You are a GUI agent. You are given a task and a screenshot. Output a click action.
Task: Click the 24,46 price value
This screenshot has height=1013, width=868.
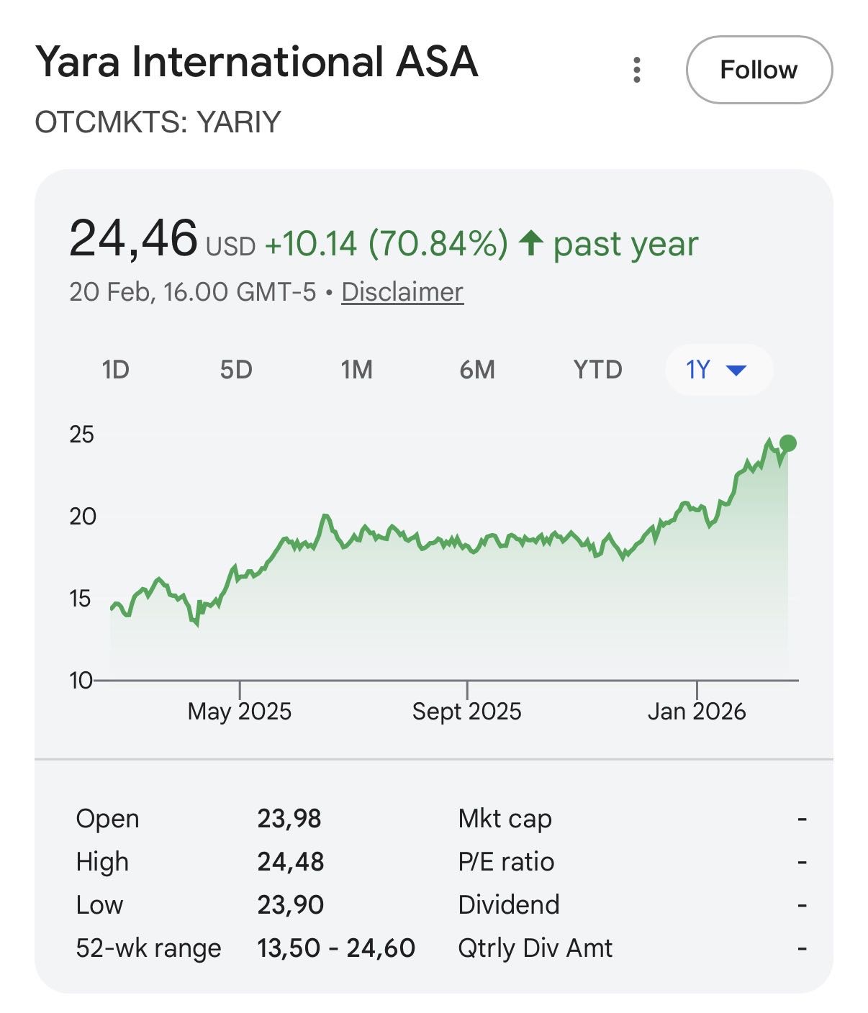pyautogui.click(x=133, y=239)
